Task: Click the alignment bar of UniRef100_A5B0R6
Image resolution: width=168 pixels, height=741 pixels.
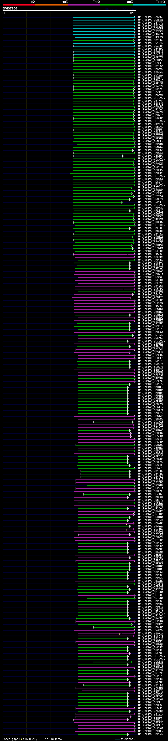Action: (103, 173)
